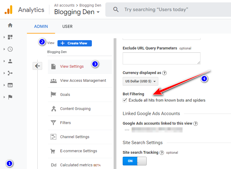Click the Blogging Den breadcrumb link

(90, 5)
